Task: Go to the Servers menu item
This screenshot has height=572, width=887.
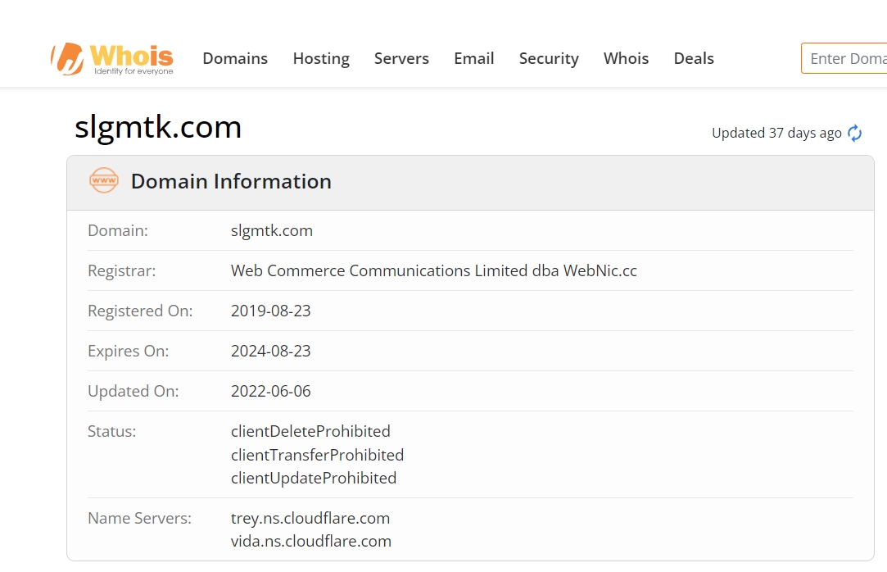Action: click(x=401, y=58)
